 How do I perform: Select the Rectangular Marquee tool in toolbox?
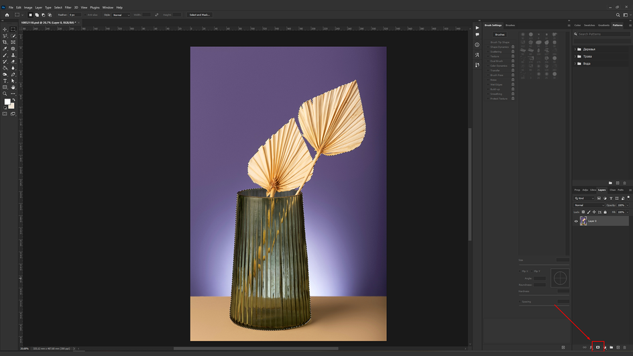tap(13, 29)
